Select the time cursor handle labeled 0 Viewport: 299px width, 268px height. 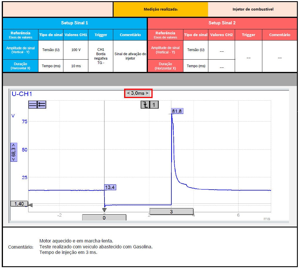click(104, 218)
